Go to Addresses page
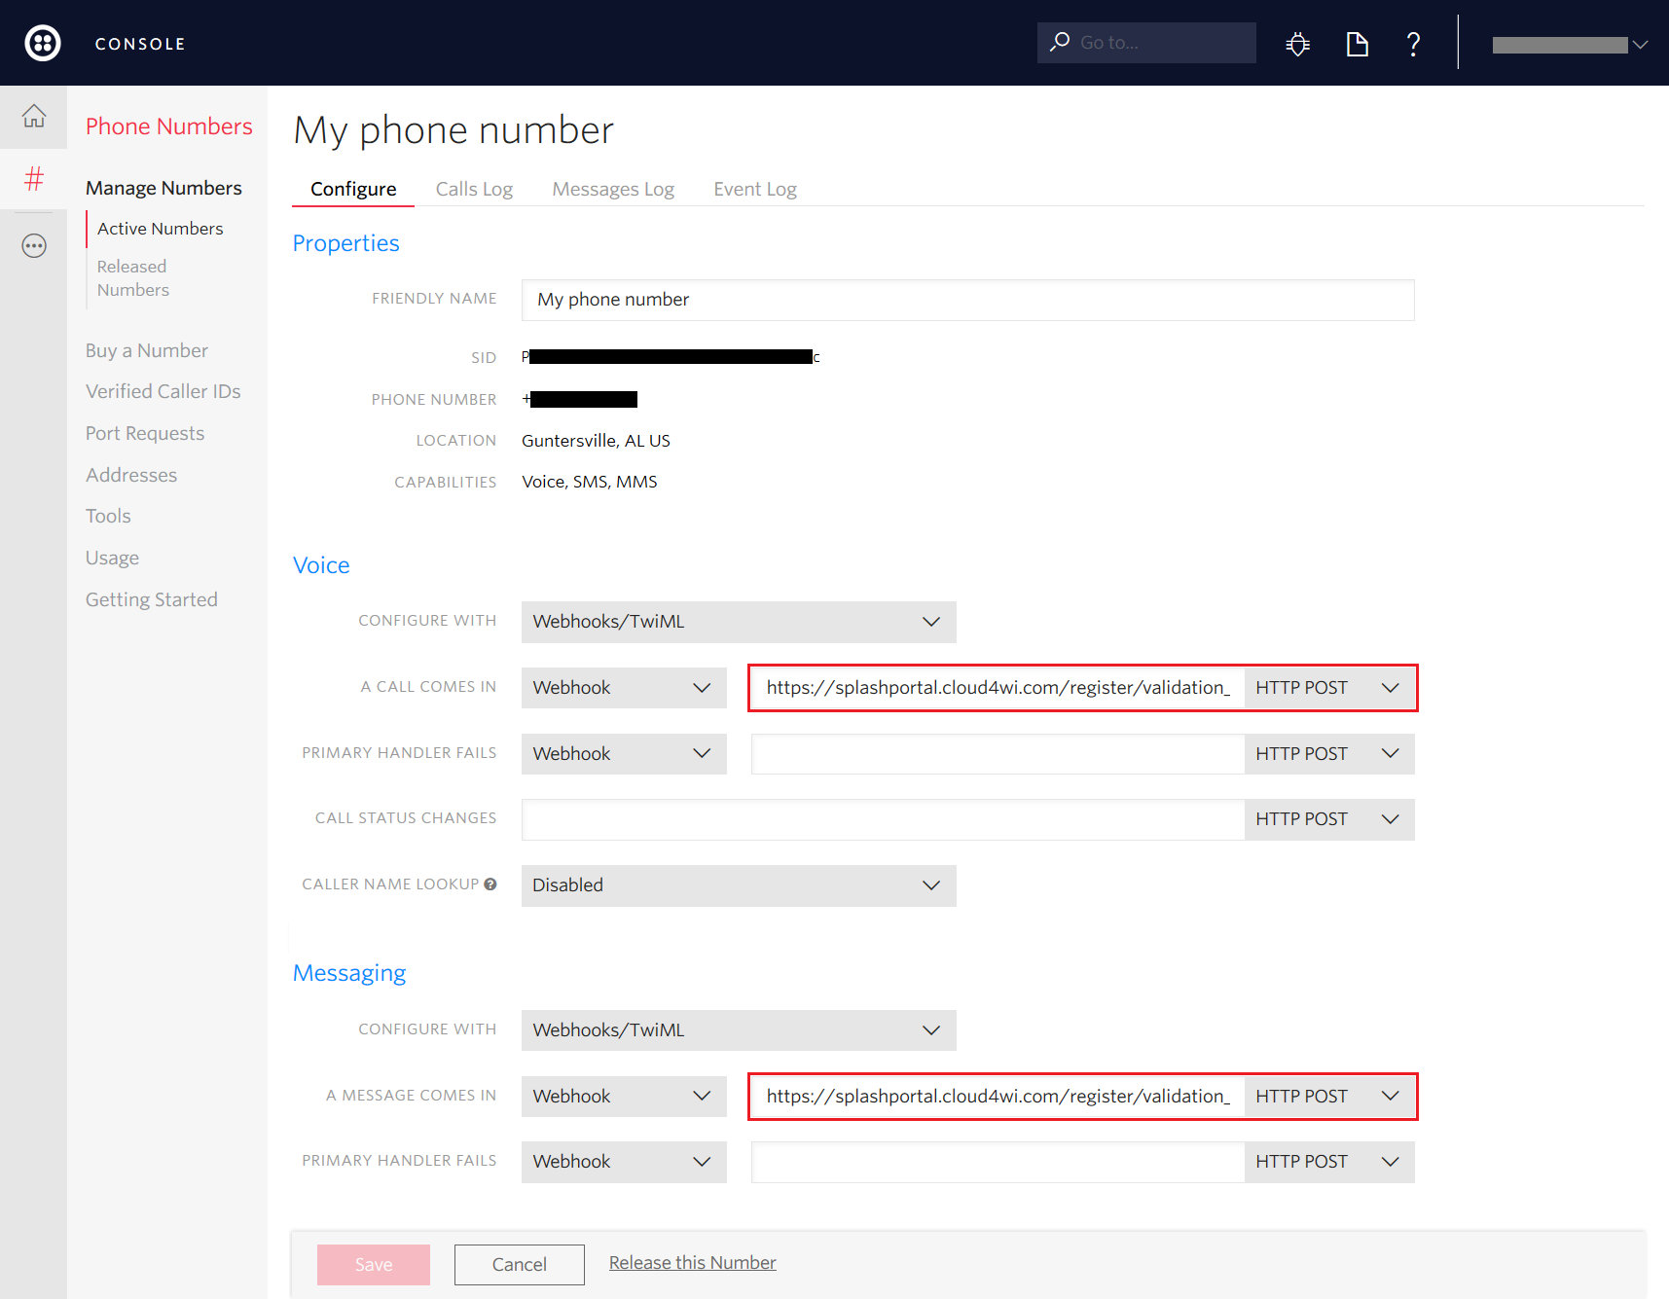Image resolution: width=1669 pixels, height=1299 pixels. point(131,475)
